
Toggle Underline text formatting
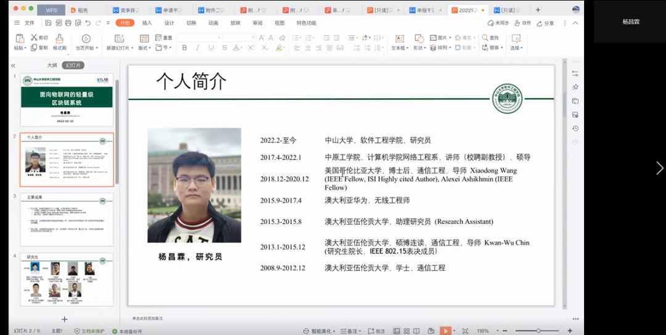coord(211,48)
